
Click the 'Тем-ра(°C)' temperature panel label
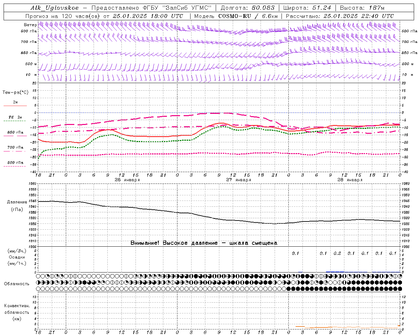pyautogui.click(x=15, y=93)
